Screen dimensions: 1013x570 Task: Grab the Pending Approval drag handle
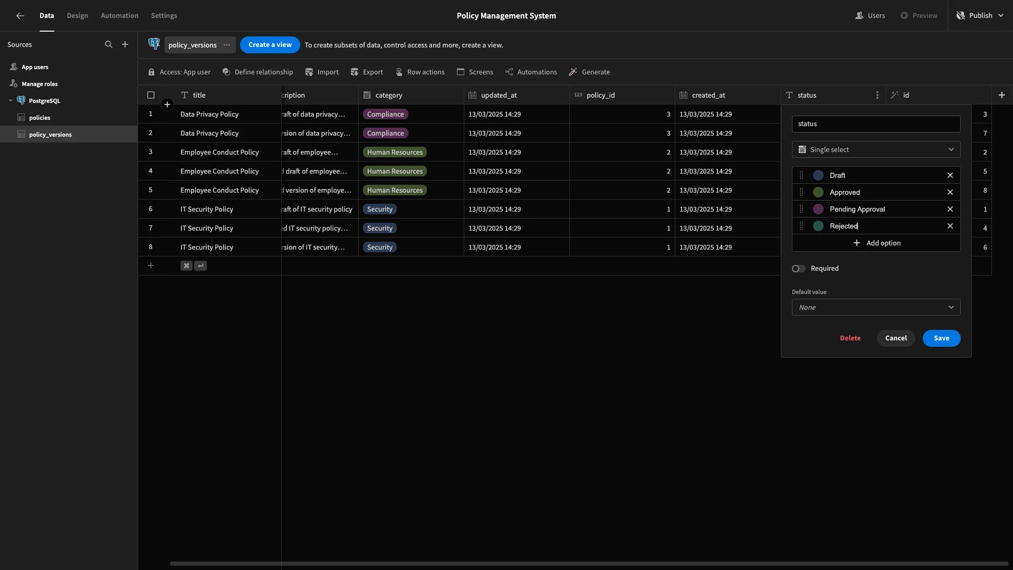tap(801, 209)
